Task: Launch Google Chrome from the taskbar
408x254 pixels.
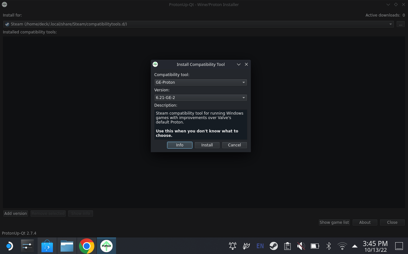Action: [x=87, y=246]
